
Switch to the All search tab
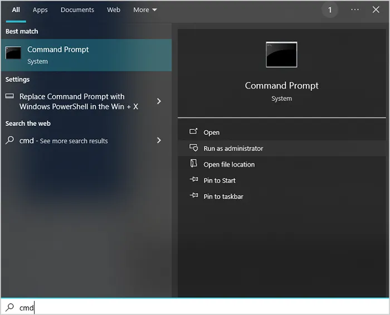coord(16,9)
